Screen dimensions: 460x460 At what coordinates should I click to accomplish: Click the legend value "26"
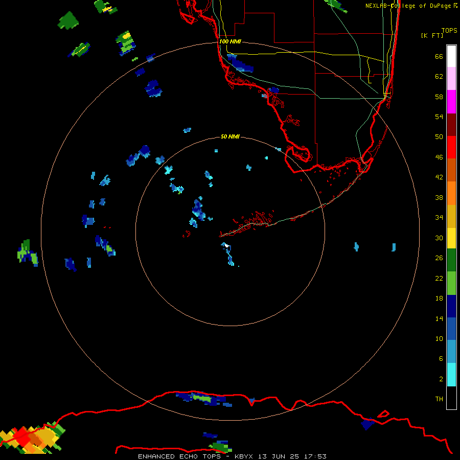coord(439,258)
